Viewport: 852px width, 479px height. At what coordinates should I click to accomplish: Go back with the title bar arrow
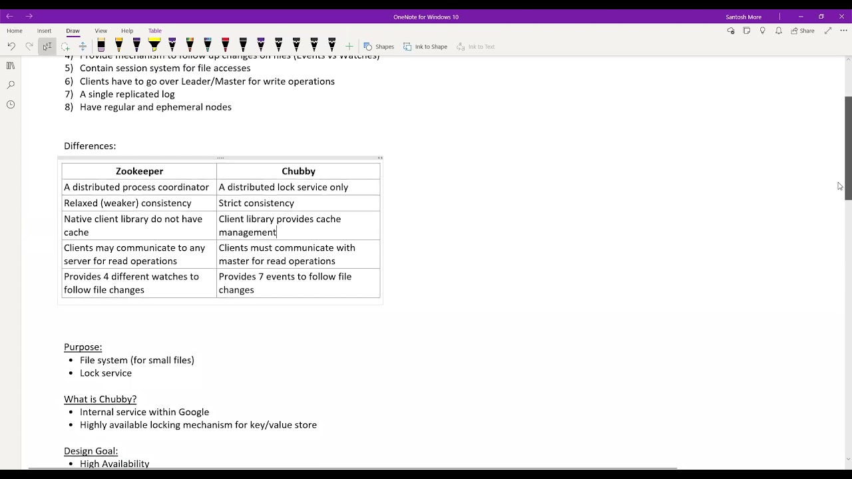click(9, 17)
